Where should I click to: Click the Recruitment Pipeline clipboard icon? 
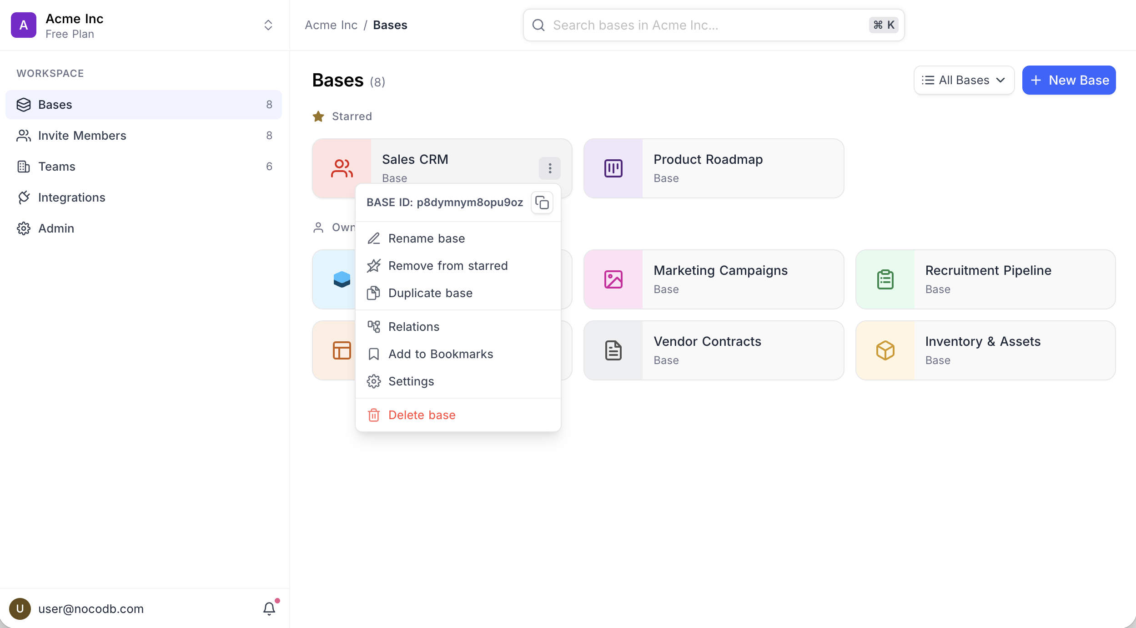click(x=885, y=279)
